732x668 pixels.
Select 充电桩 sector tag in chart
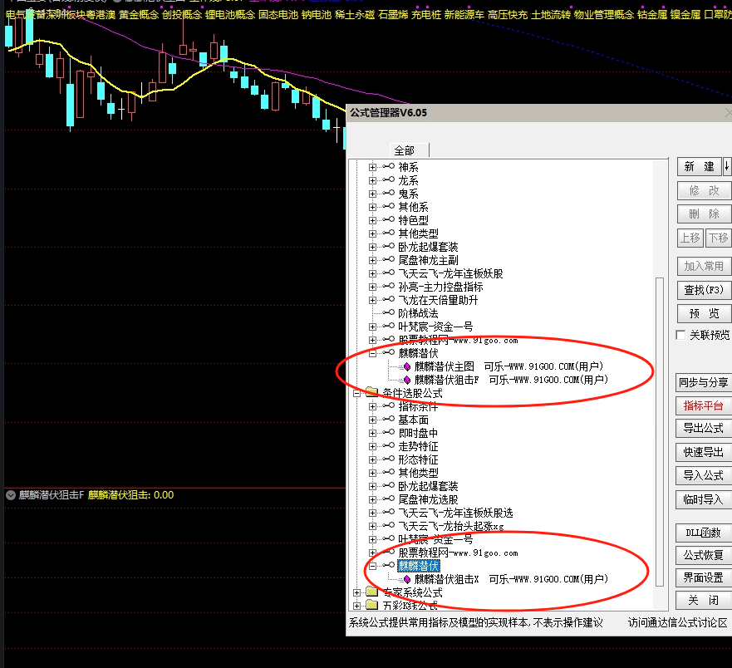click(426, 15)
